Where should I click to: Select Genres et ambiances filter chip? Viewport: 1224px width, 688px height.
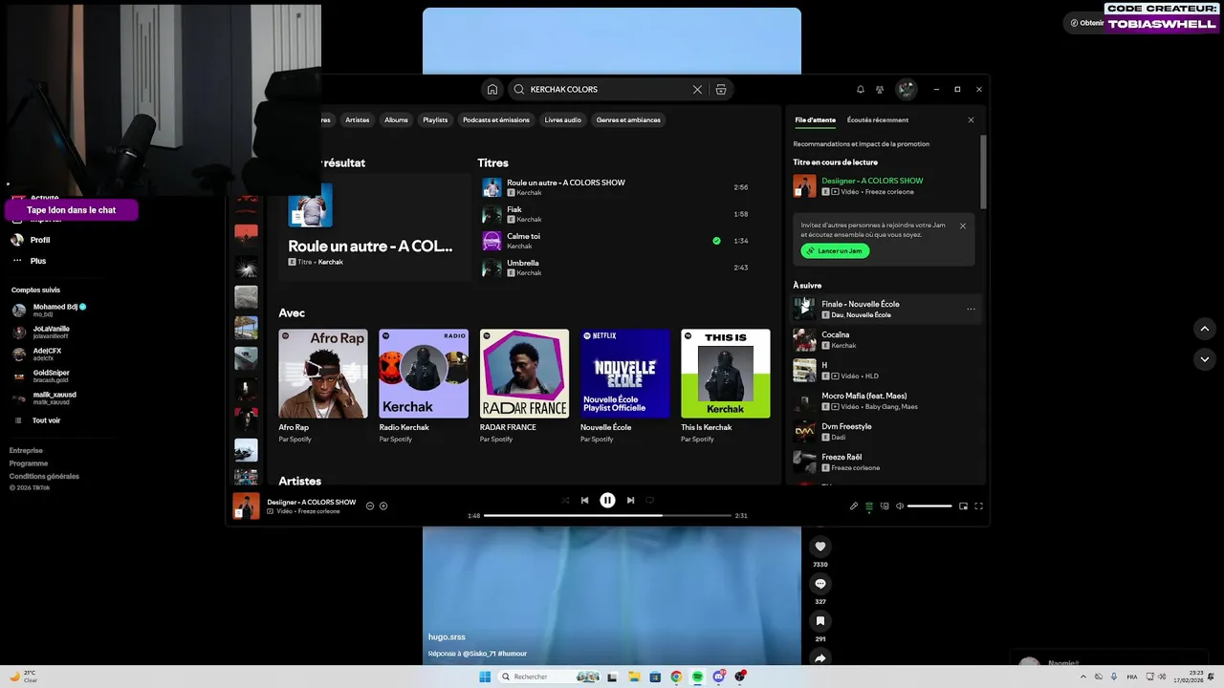pyautogui.click(x=628, y=119)
